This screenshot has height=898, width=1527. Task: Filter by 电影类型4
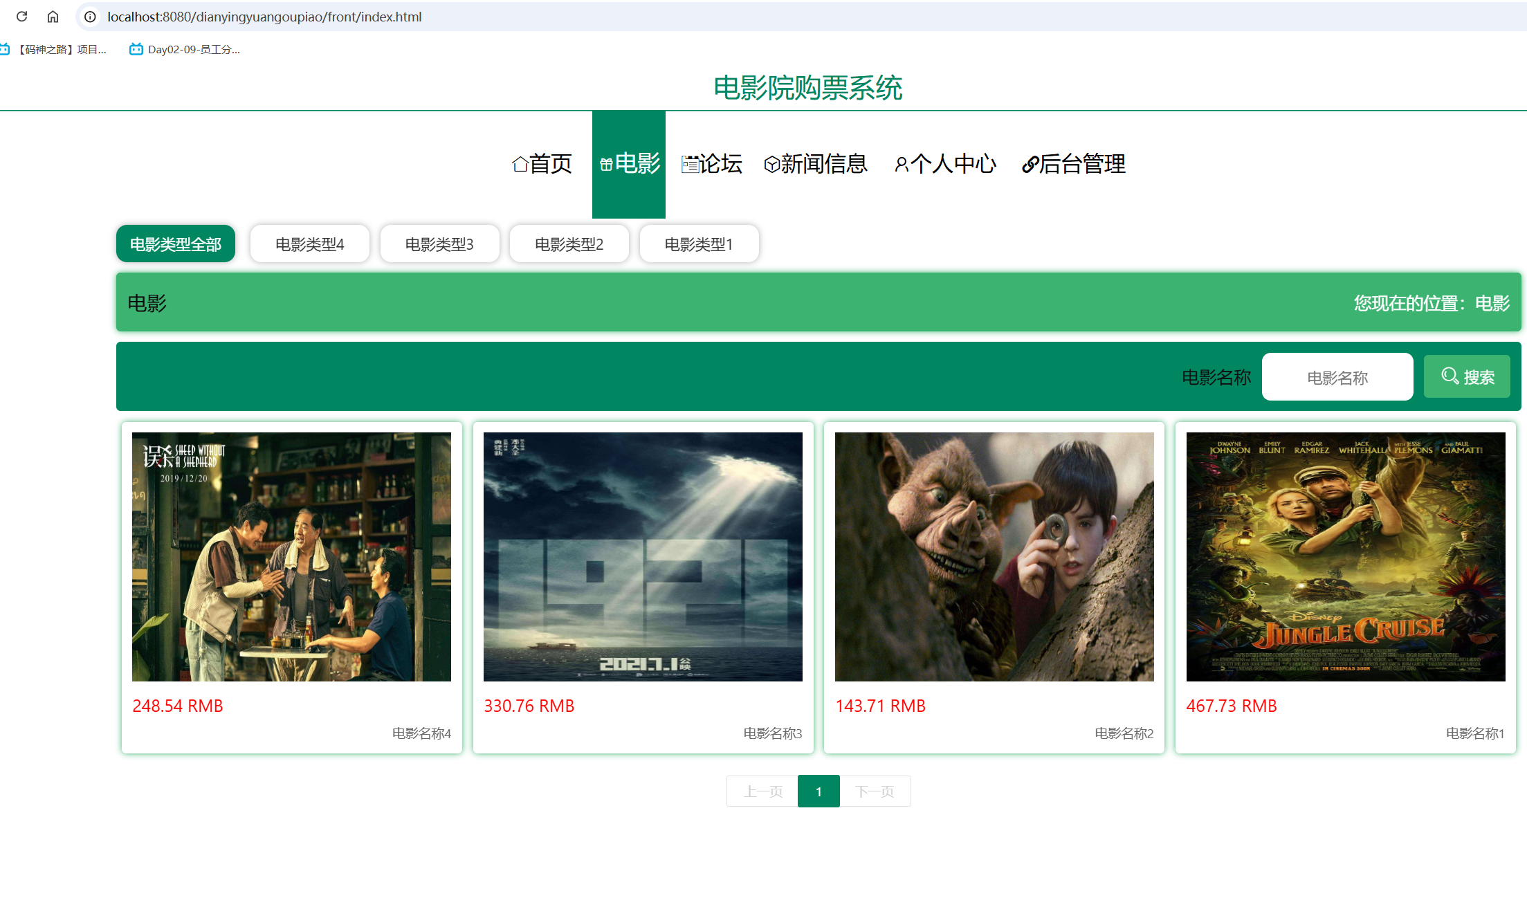[309, 244]
